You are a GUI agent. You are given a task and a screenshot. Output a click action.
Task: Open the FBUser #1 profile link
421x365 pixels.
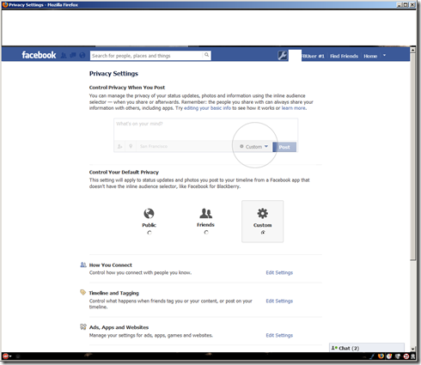click(313, 56)
